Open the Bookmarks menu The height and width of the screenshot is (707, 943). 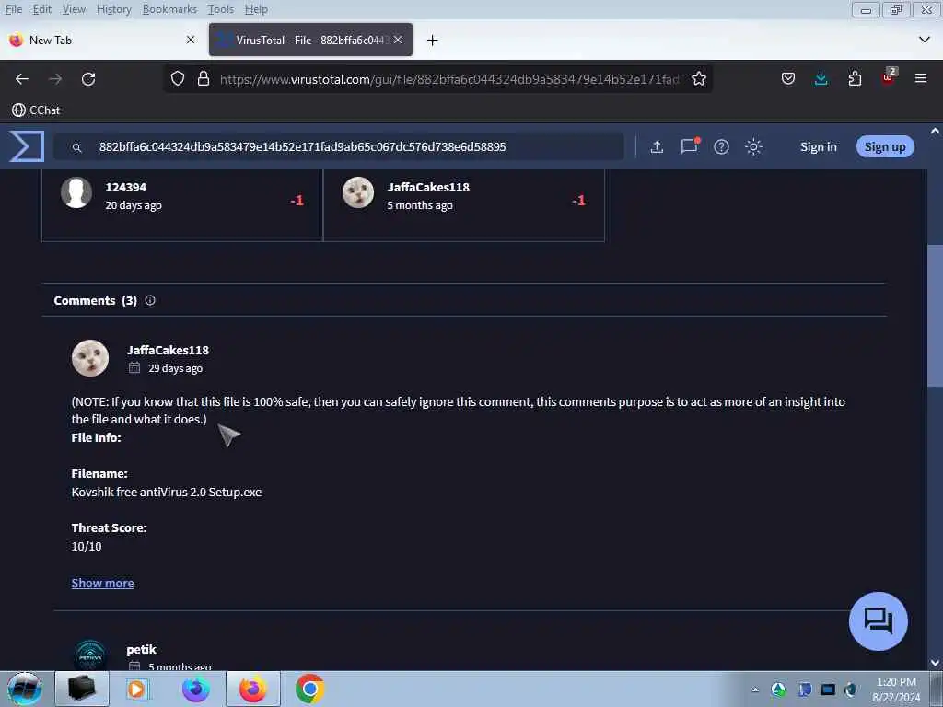coord(169,9)
